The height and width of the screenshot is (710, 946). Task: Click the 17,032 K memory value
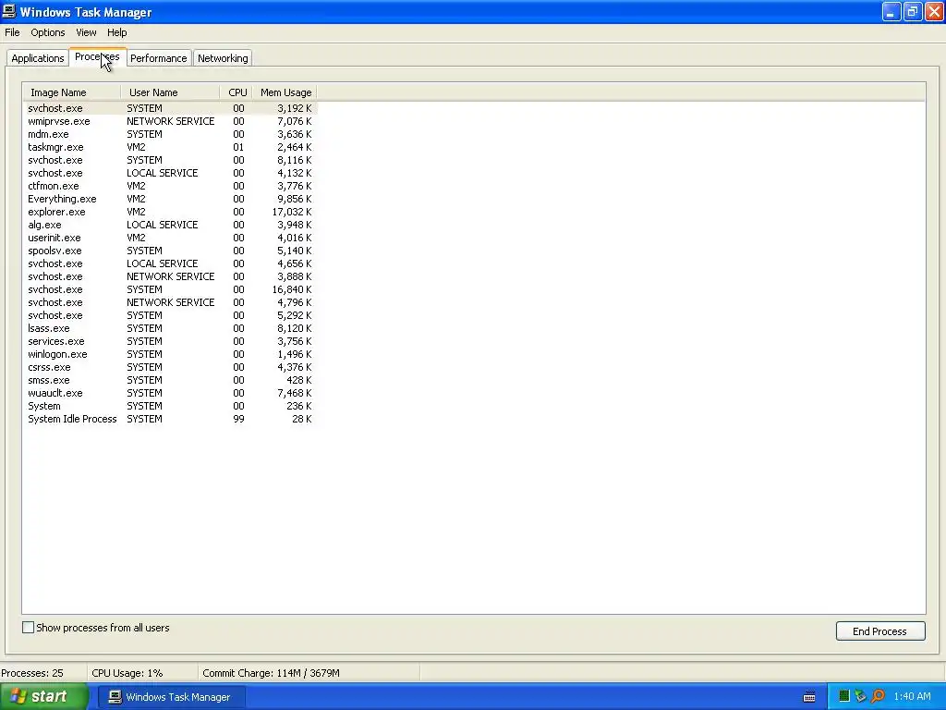(292, 212)
